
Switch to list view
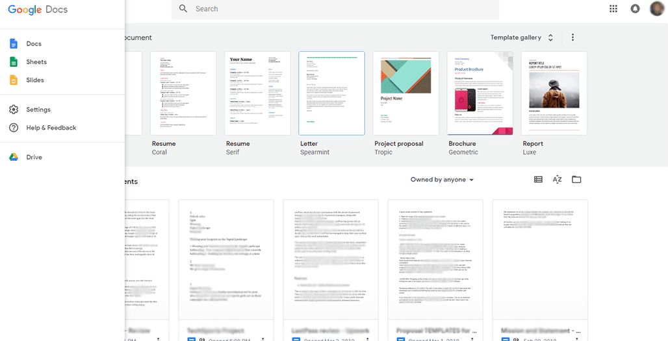(x=538, y=180)
